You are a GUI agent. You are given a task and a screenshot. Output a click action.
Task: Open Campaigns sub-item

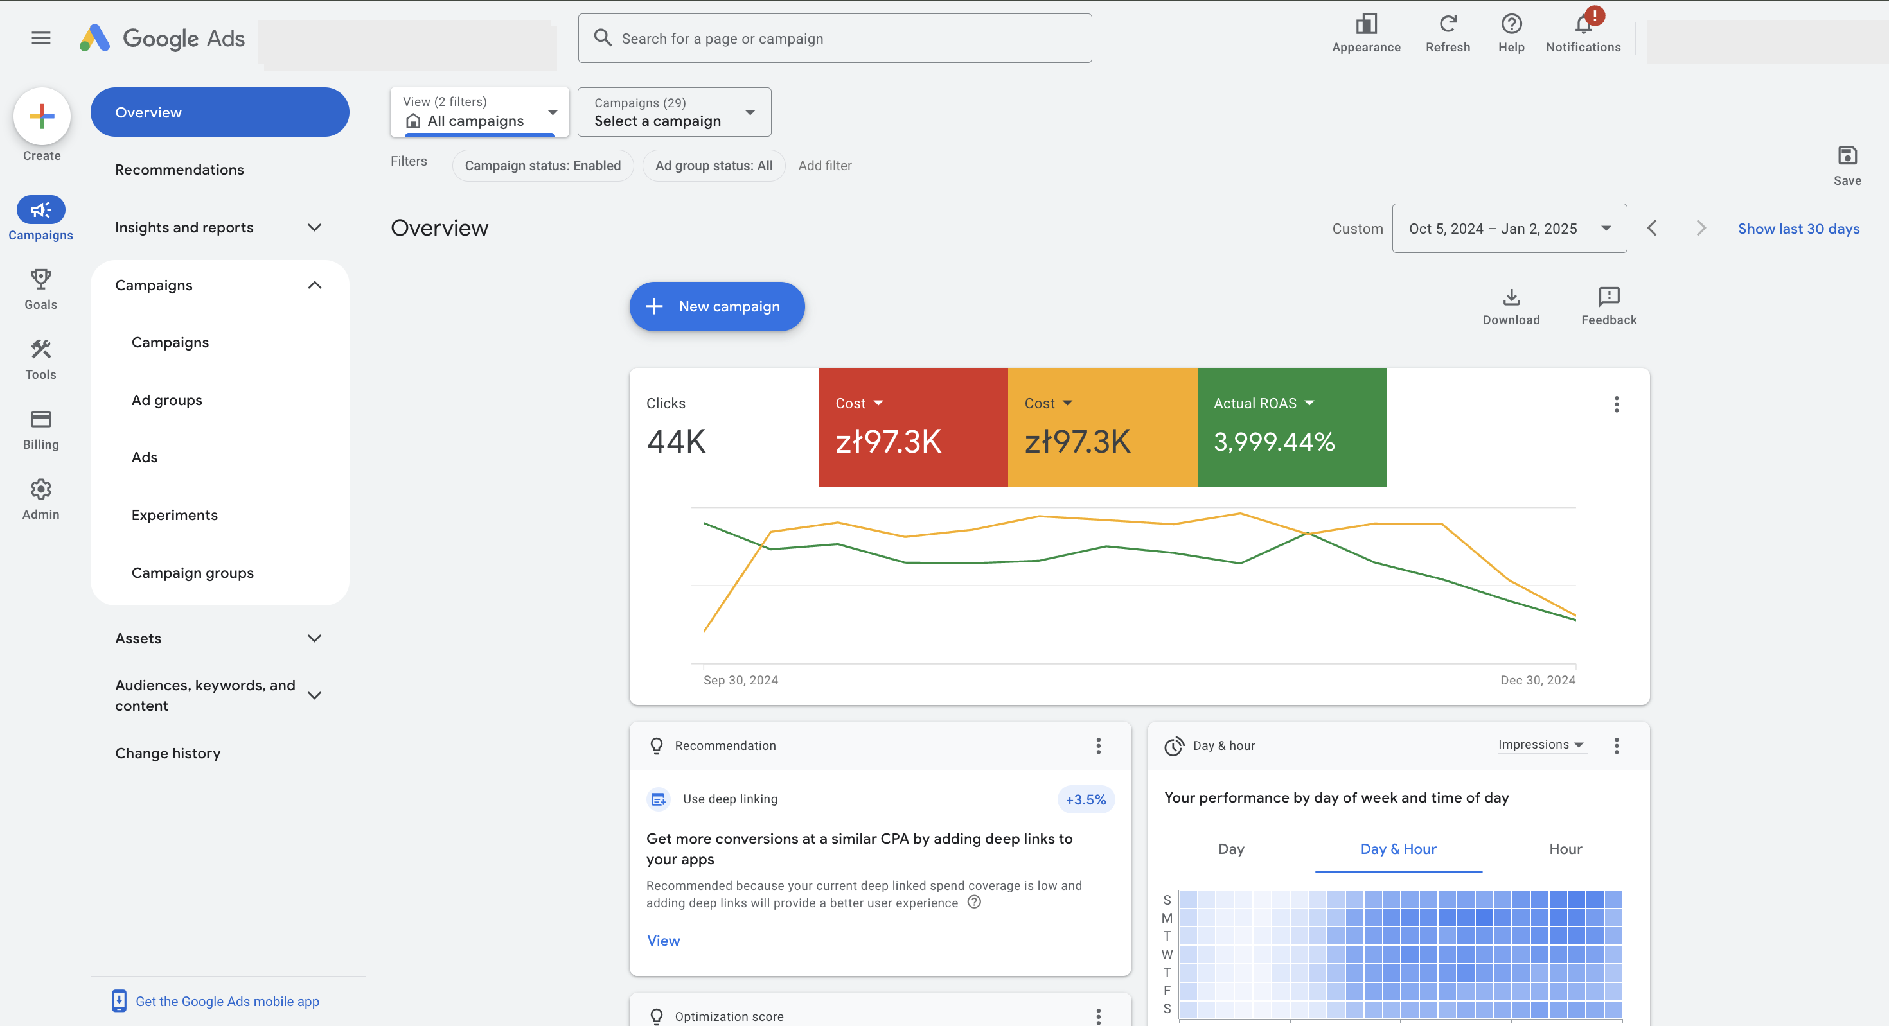coord(170,343)
